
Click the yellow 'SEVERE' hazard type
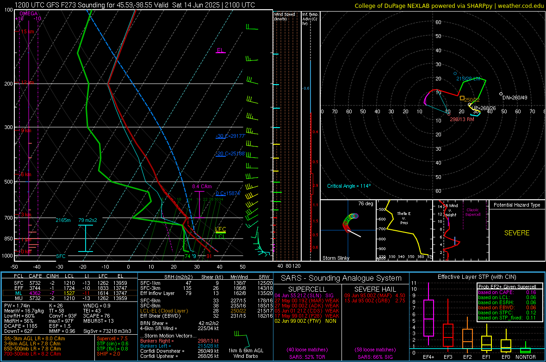[x=517, y=233]
